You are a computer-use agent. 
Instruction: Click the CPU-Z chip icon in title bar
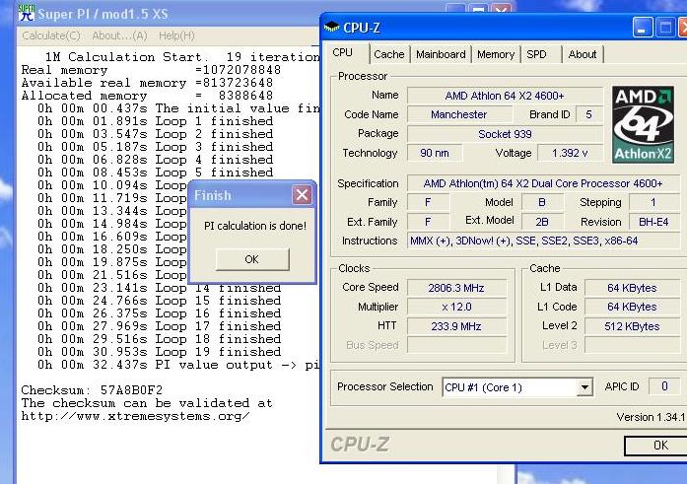click(331, 28)
